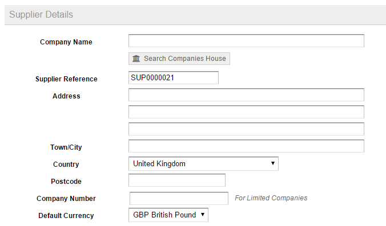
Task: Click the Supplier Reference label
Action: (x=66, y=79)
